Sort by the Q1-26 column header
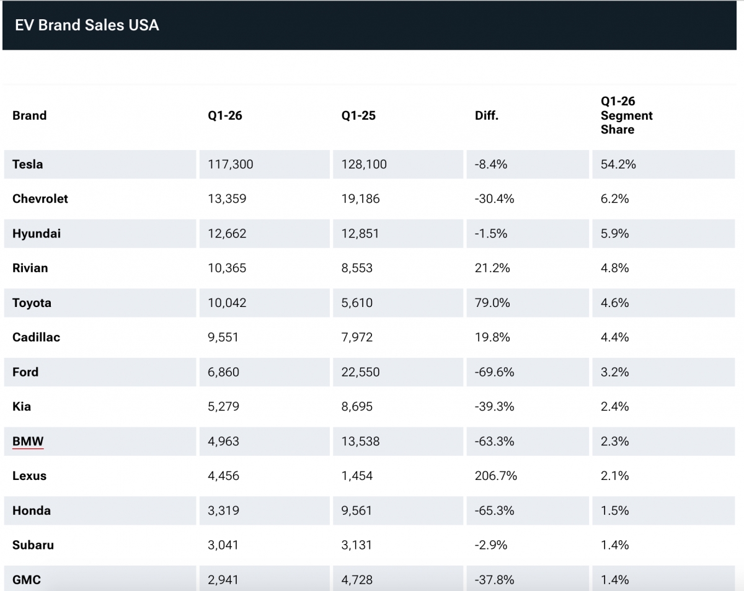The height and width of the screenshot is (591, 744). (x=225, y=115)
